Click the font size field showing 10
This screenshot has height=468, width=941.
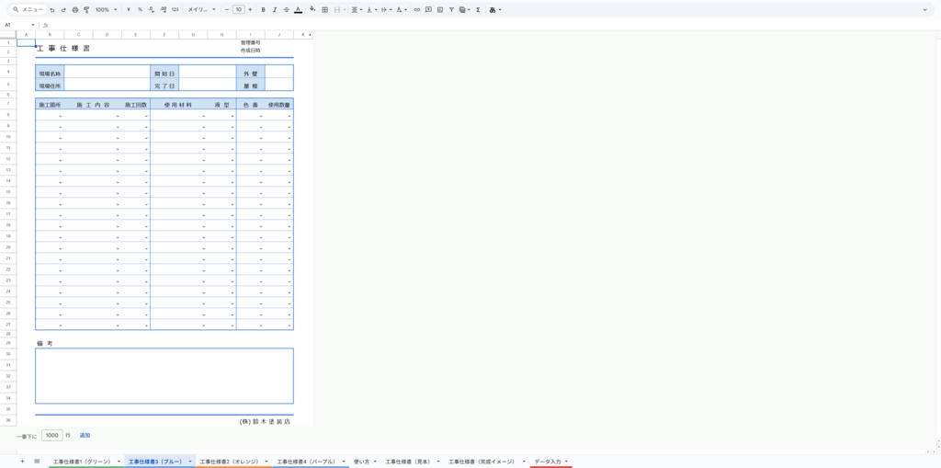click(x=238, y=9)
